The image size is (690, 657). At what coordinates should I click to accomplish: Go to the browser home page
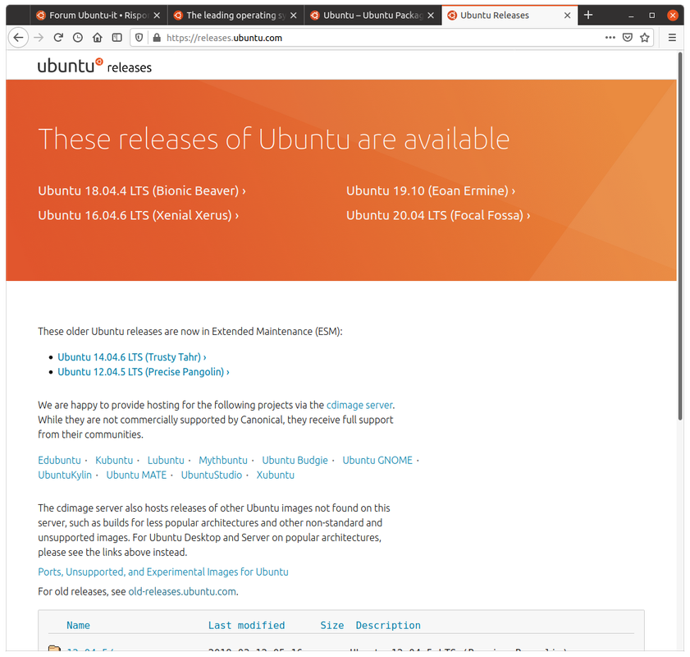[98, 38]
